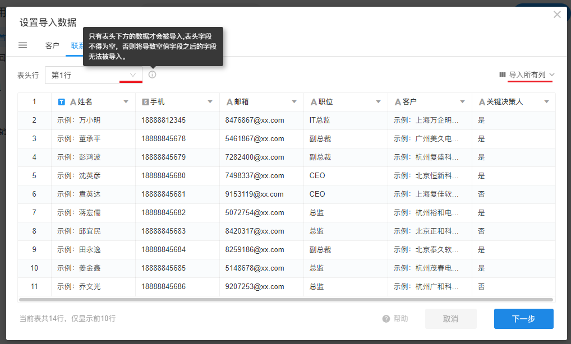571x344 pixels.
Task: Click the 取消 button
Action: pos(450,319)
